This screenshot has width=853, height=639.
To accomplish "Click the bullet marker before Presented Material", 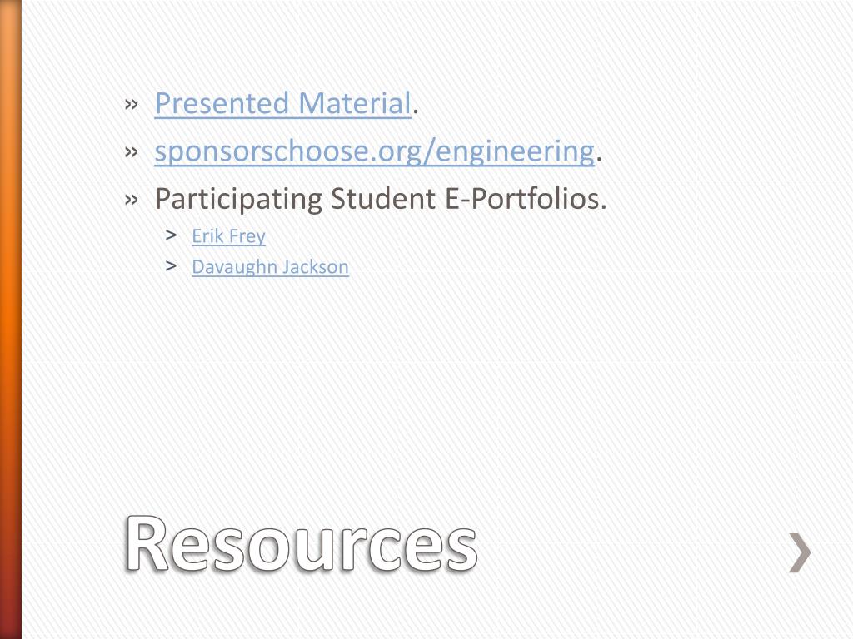I will pyautogui.click(x=132, y=105).
